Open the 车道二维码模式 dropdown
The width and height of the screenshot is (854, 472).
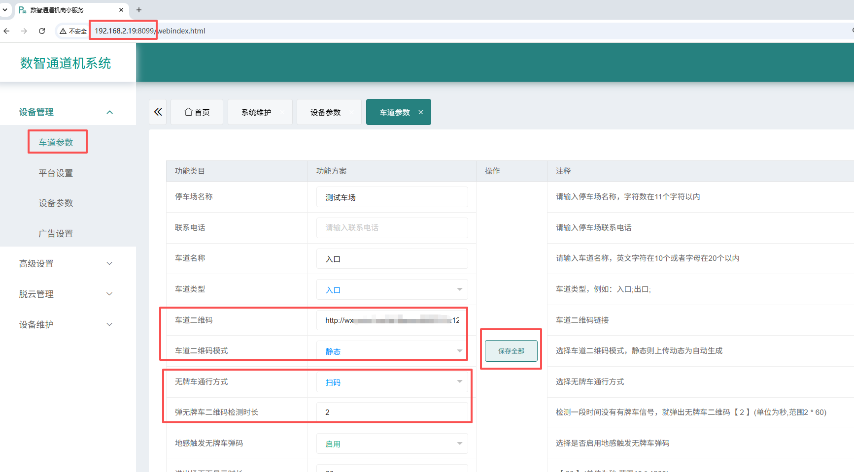tap(392, 351)
